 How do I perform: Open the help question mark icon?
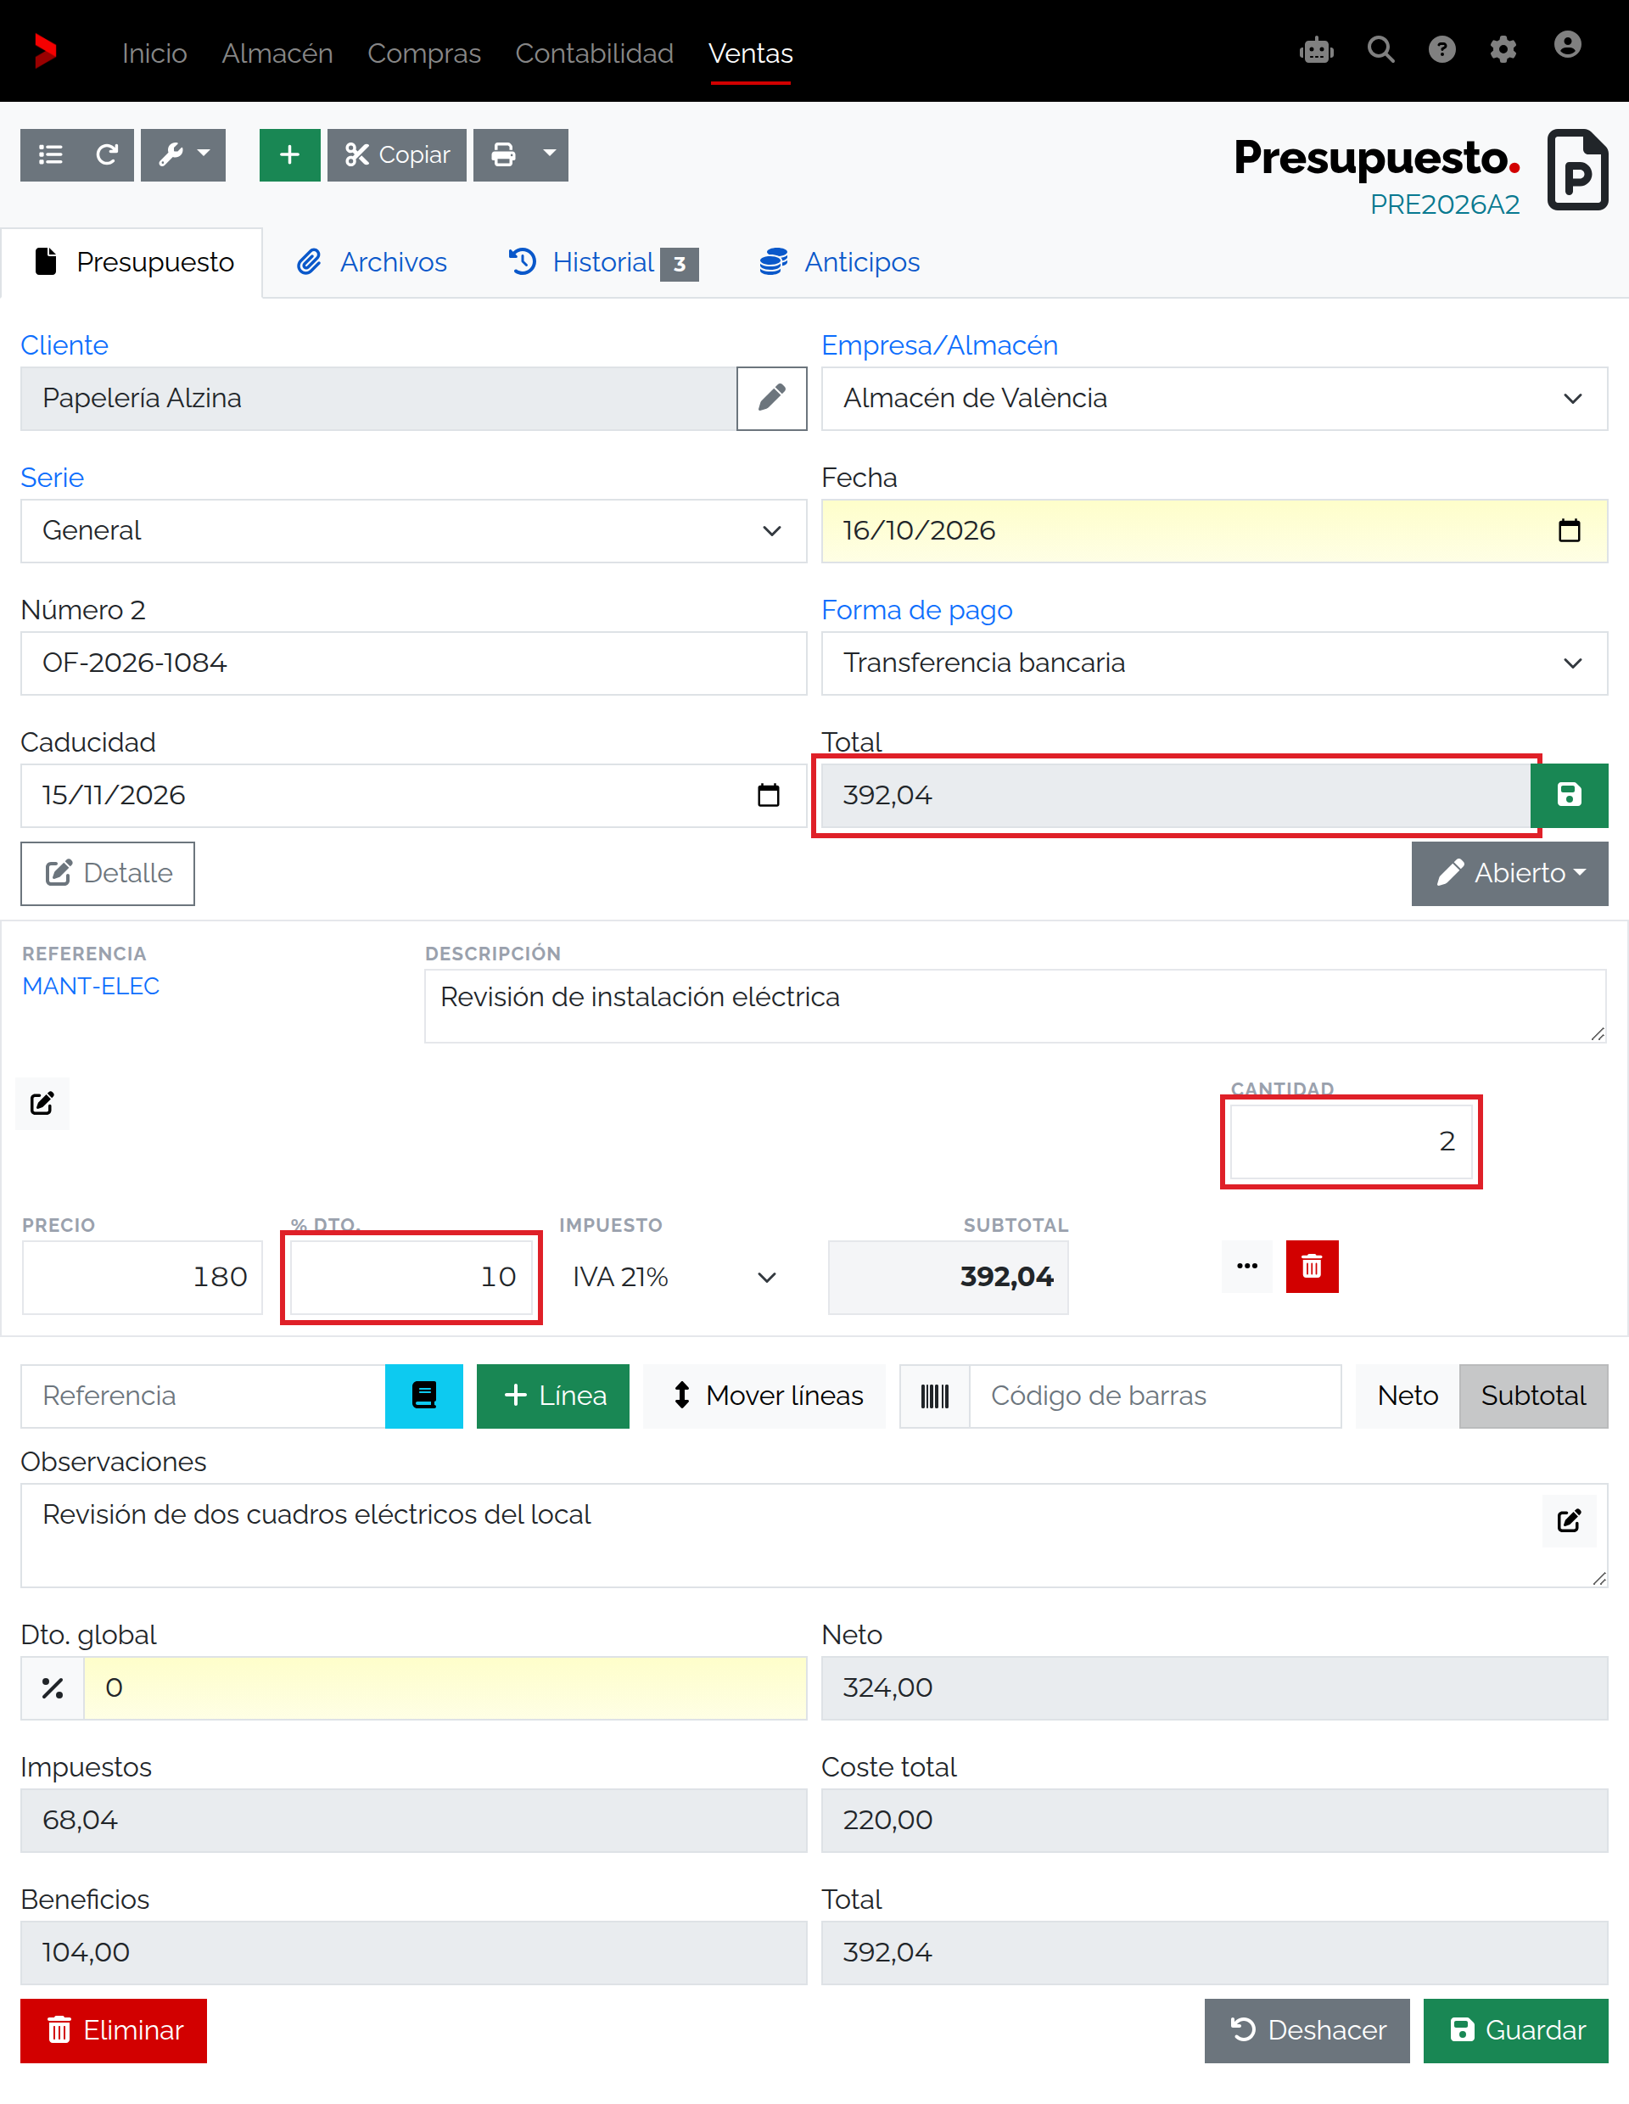[1441, 50]
